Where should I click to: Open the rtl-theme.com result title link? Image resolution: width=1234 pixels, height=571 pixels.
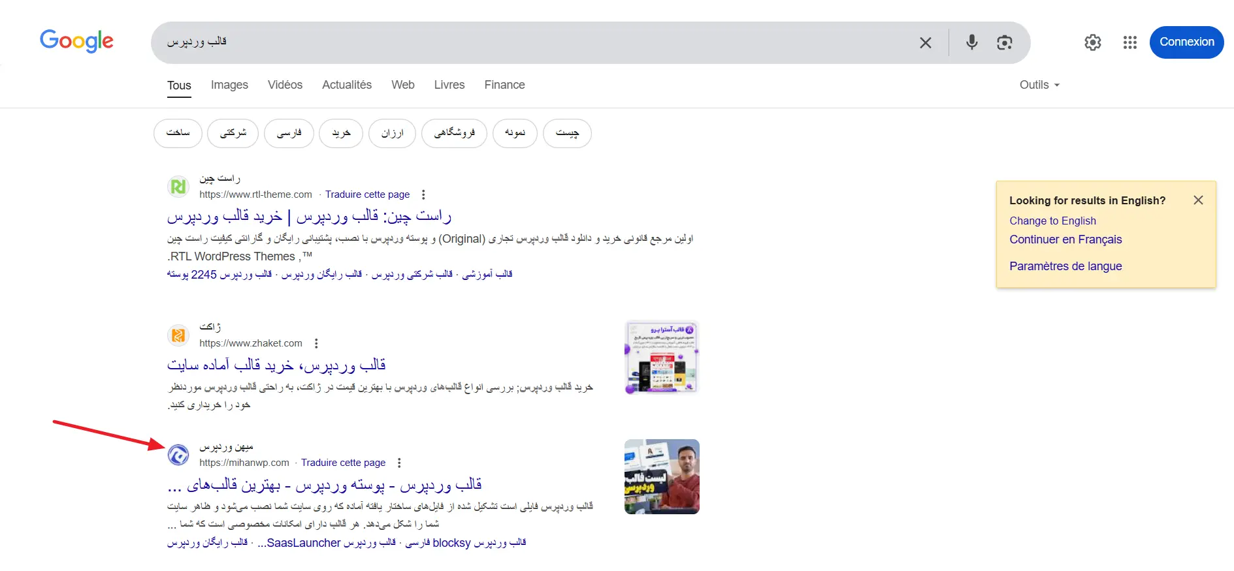pyautogui.click(x=309, y=216)
